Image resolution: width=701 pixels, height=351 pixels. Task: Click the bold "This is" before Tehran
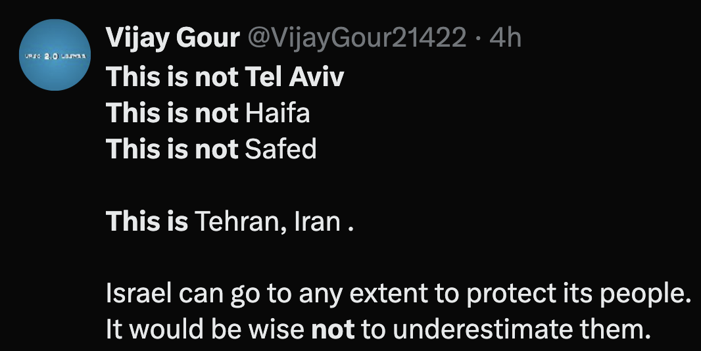click(147, 222)
